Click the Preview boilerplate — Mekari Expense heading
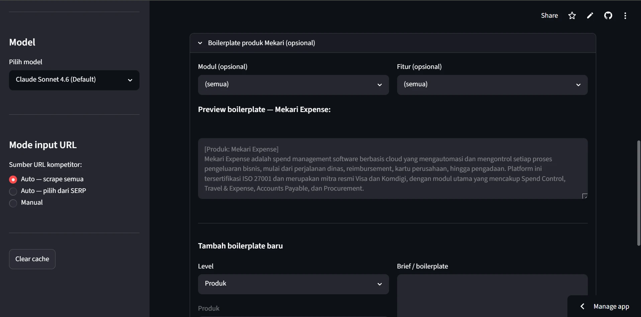Viewport: 641px width, 317px height. pos(264,109)
